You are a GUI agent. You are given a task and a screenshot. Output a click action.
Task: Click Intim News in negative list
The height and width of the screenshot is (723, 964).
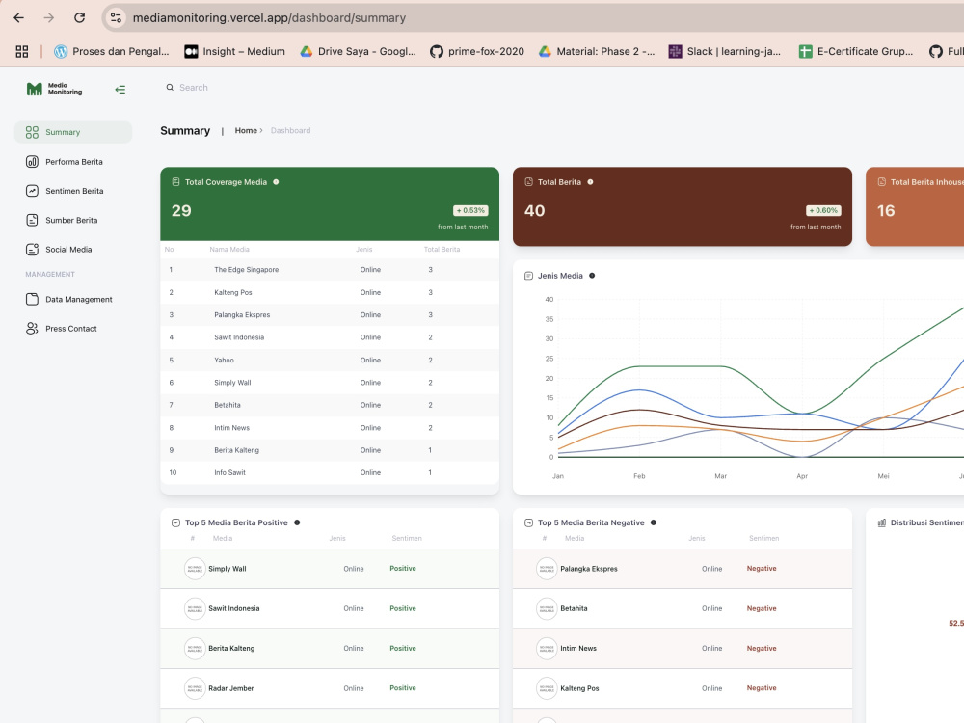point(578,649)
